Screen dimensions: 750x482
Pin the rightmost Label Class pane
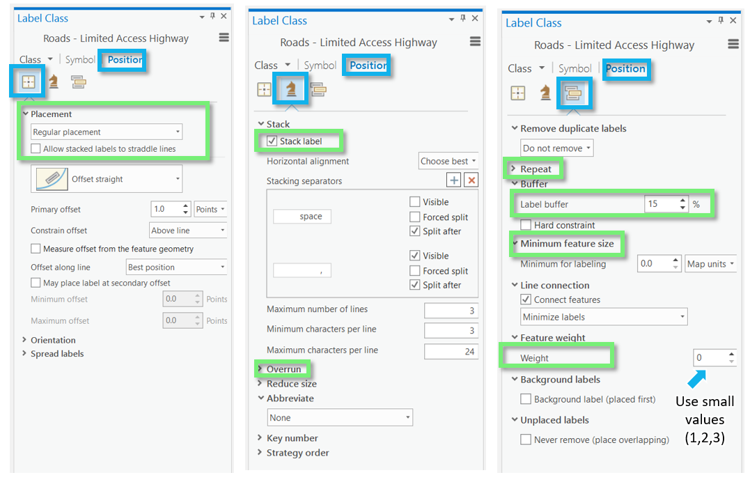(721, 21)
